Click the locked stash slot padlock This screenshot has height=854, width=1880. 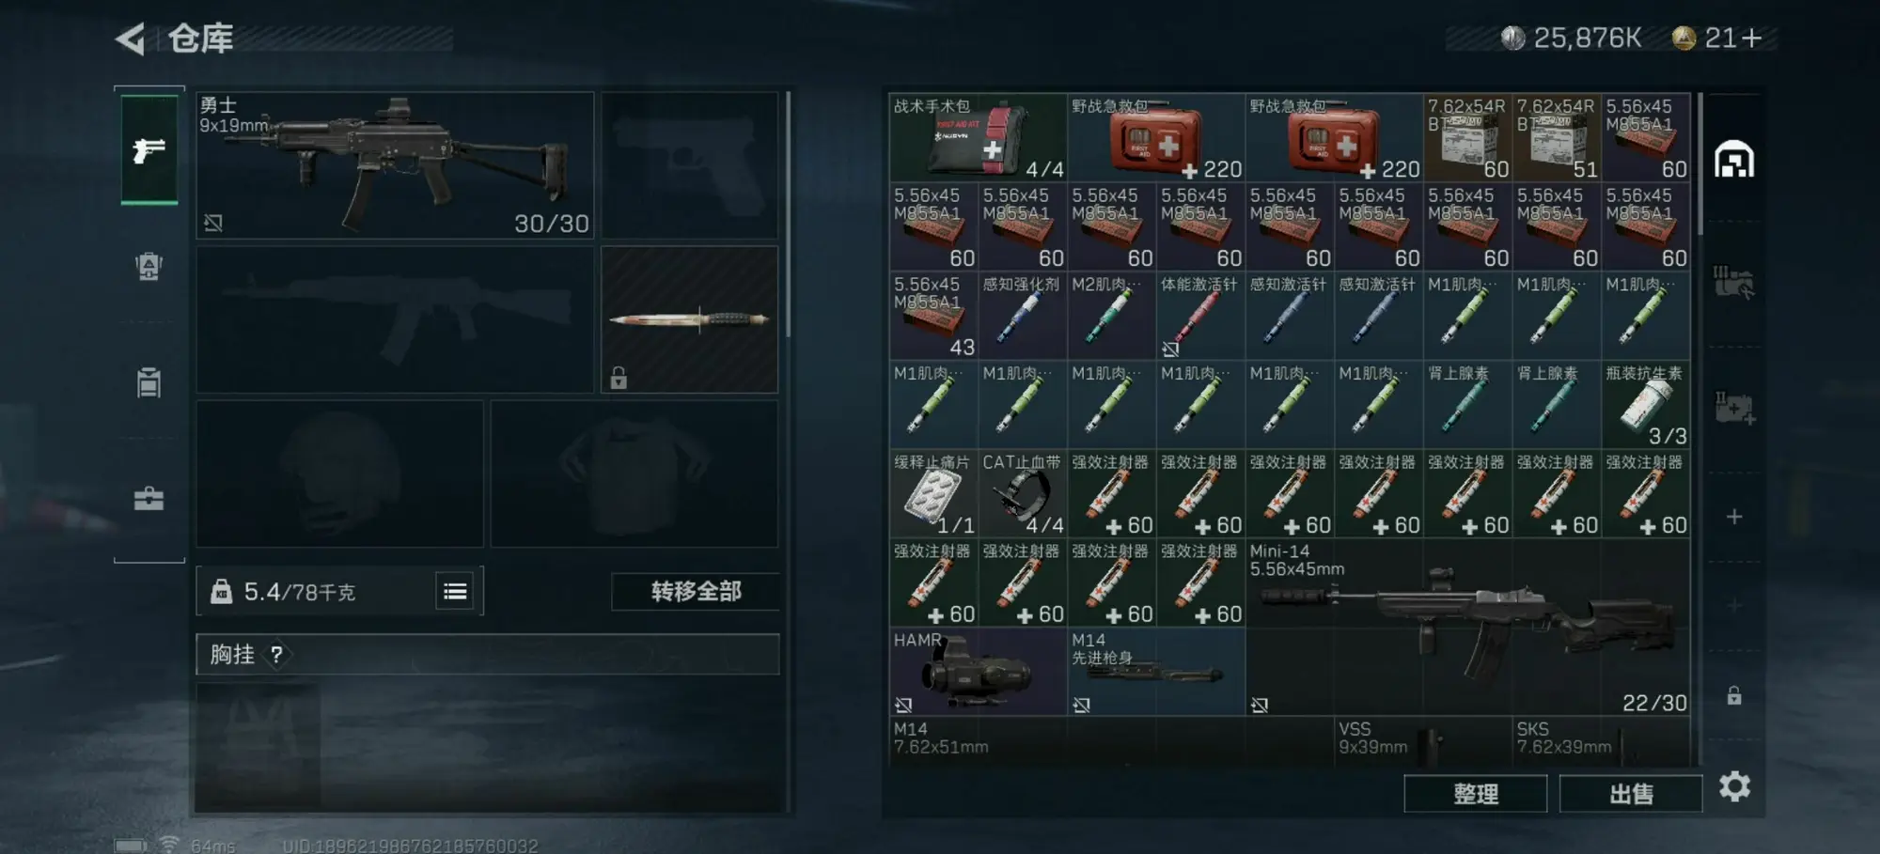click(x=1734, y=695)
